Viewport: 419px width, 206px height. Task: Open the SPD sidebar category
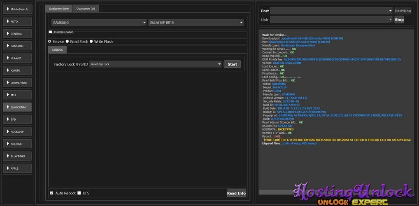tap(17, 119)
